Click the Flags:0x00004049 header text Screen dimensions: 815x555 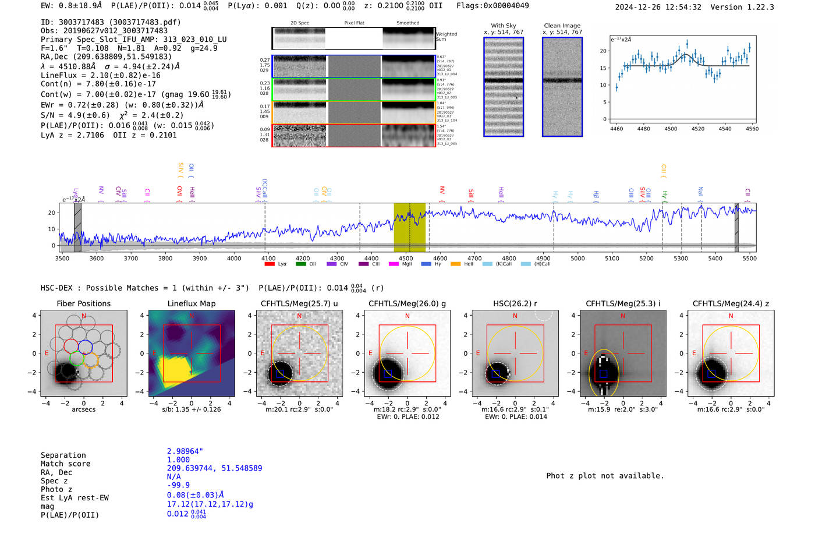coord(492,6)
